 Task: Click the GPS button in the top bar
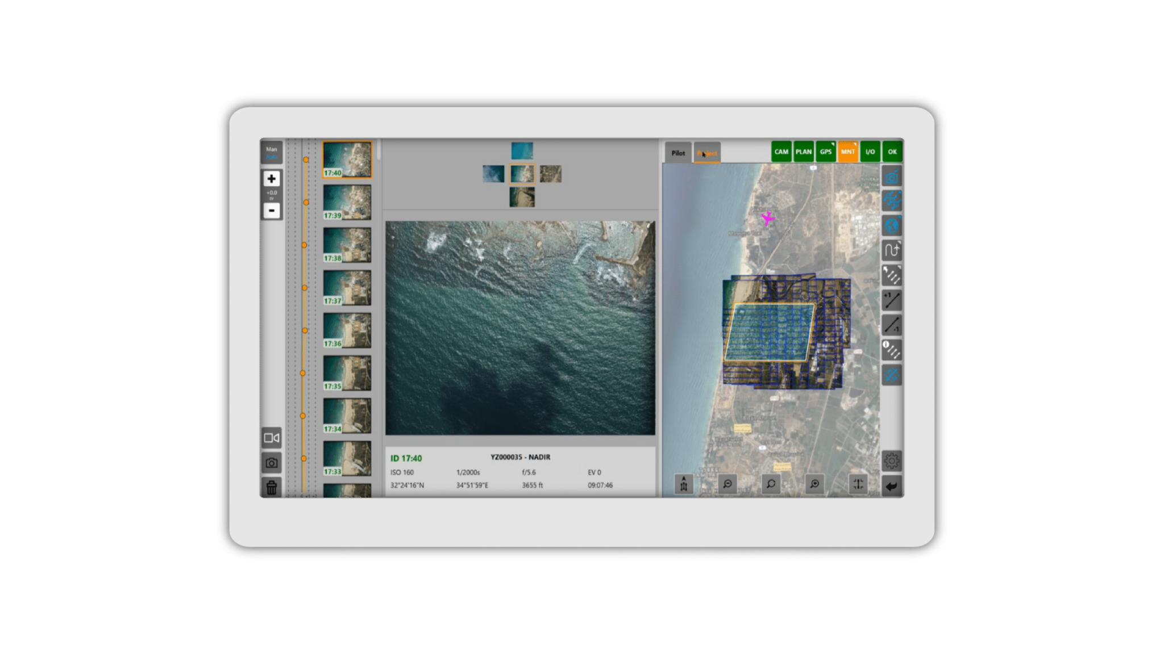(x=825, y=152)
